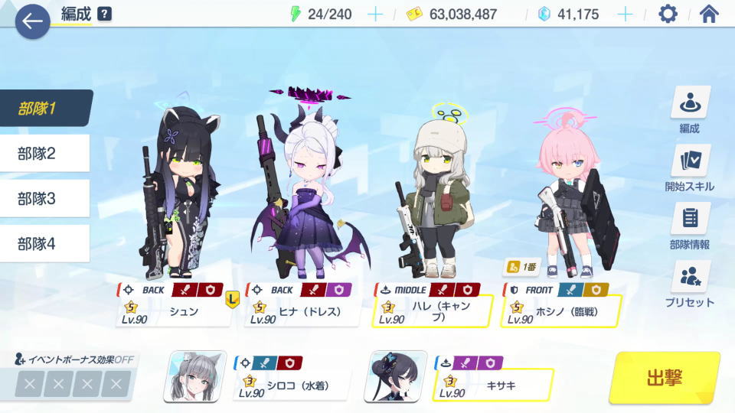Open 開始スキル card icon

[690, 160]
